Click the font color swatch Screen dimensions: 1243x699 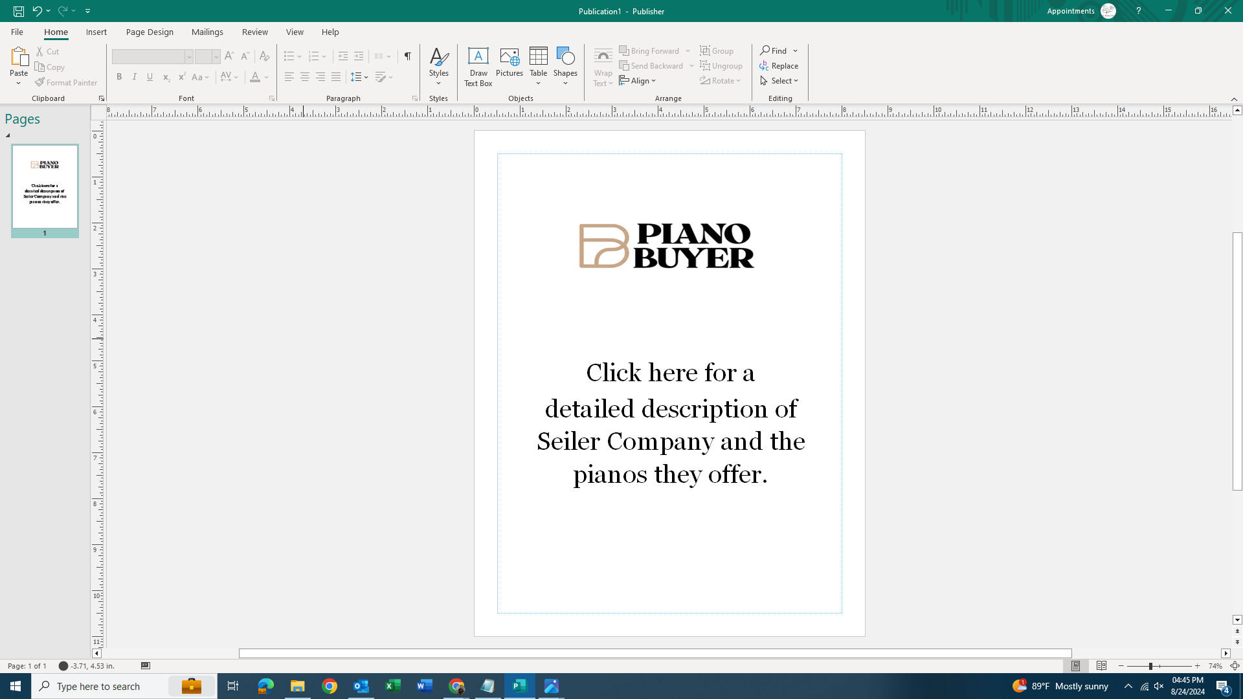coord(255,77)
